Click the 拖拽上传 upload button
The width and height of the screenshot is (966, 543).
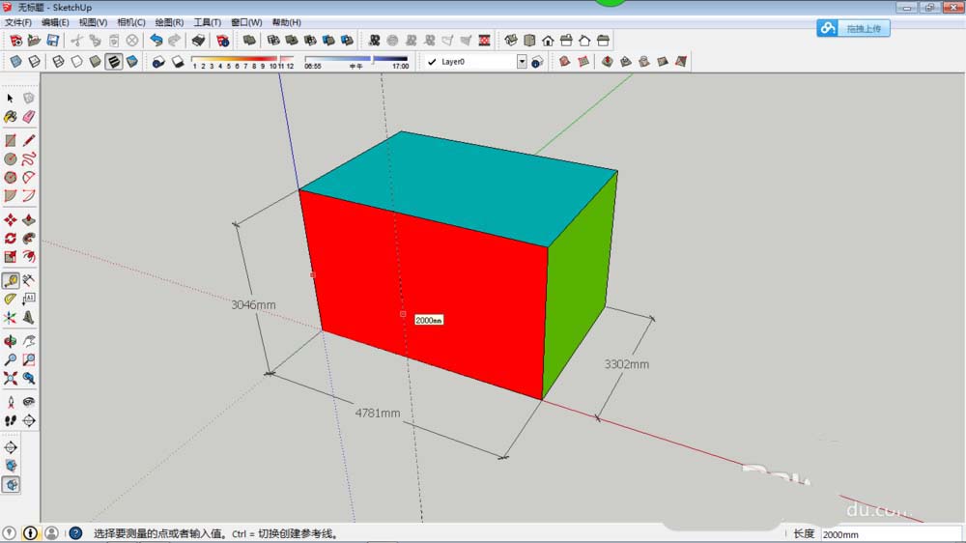click(853, 28)
